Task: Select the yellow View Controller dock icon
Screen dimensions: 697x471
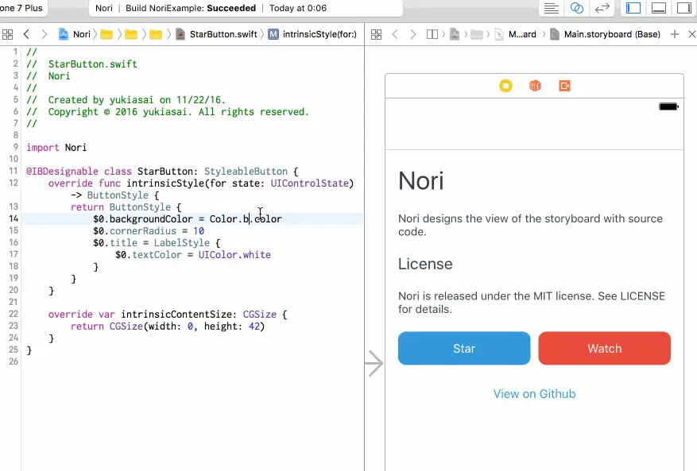Action: [x=505, y=86]
